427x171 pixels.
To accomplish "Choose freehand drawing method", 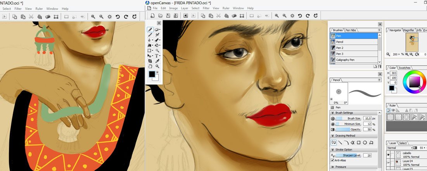I will tap(334, 142).
